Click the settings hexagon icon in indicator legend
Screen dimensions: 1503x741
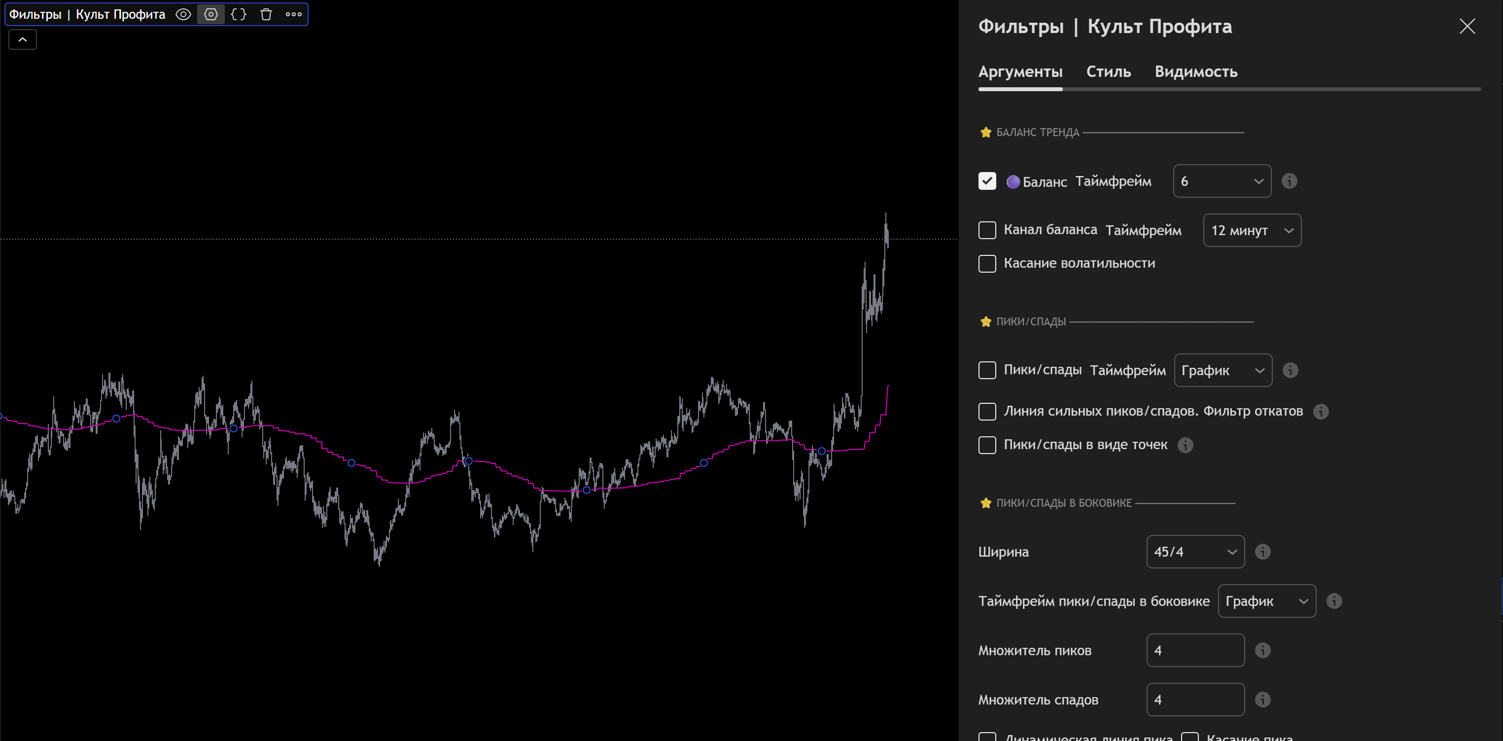coord(210,15)
